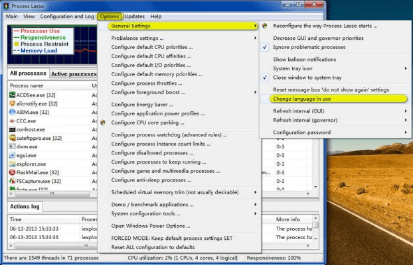Screen dimensions: 413x265
Task: Click the shield icon beside CPU core parking
Action: [102, 123]
